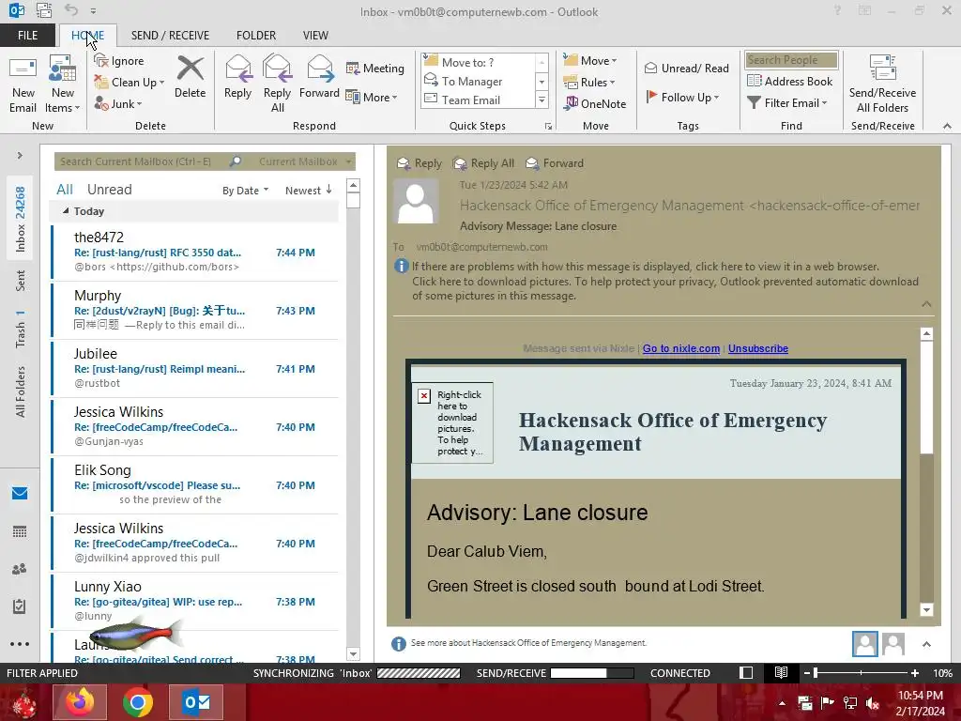This screenshot has width=961, height=721.
Task: Click Reply All in the ribbon
Action: pyautogui.click(x=277, y=84)
